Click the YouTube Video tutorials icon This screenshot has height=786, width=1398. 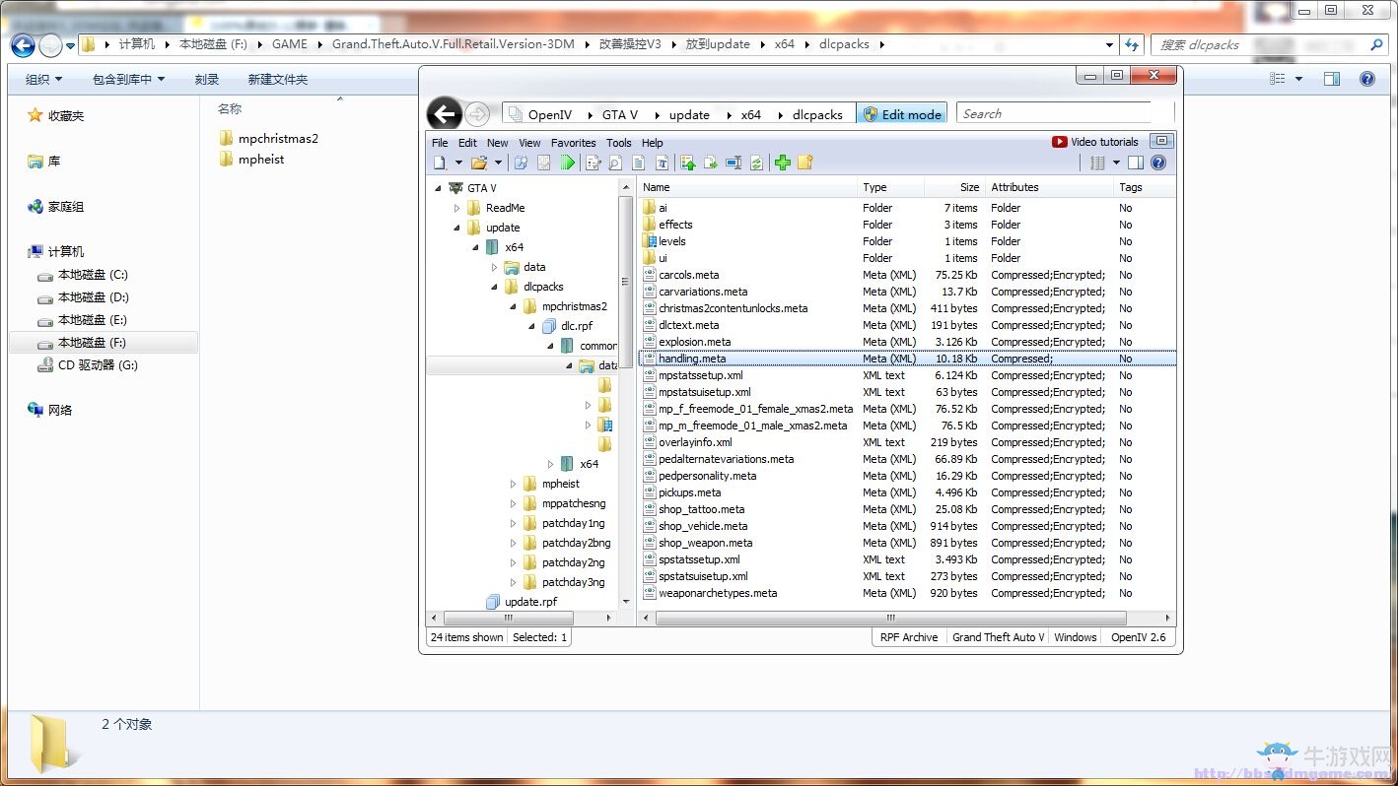click(1060, 142)
